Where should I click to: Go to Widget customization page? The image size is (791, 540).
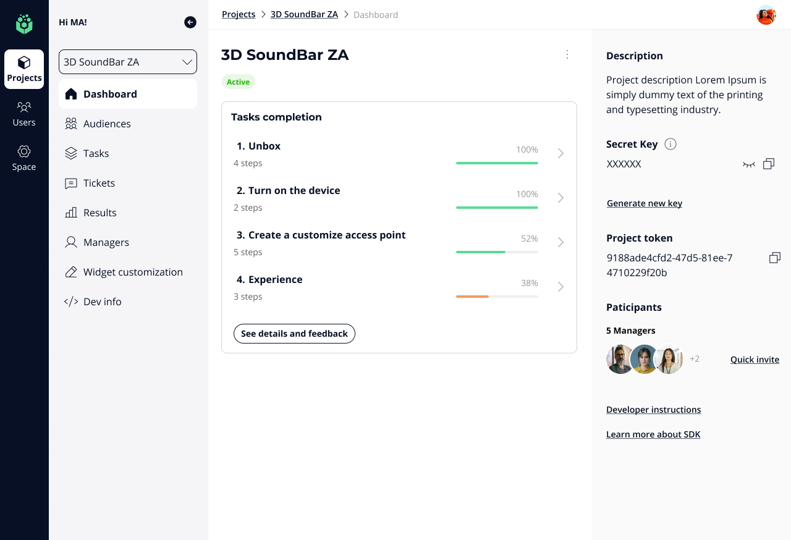133,272
